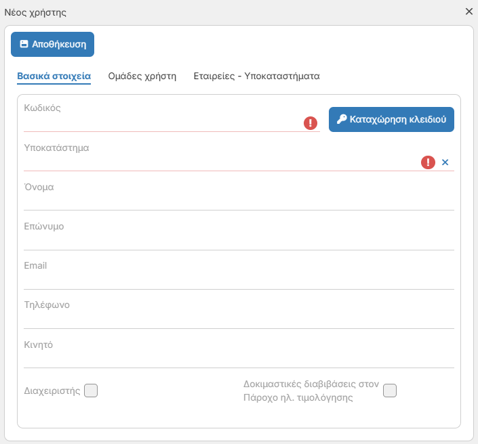Viewport: 478px width, 444px height.
Task: Click the Όνομα input field
Action: tap(239, 202)
